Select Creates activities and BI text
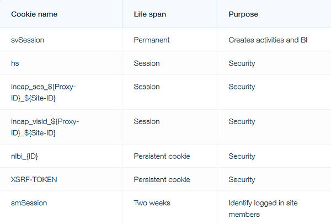 [x=268, y=40]
